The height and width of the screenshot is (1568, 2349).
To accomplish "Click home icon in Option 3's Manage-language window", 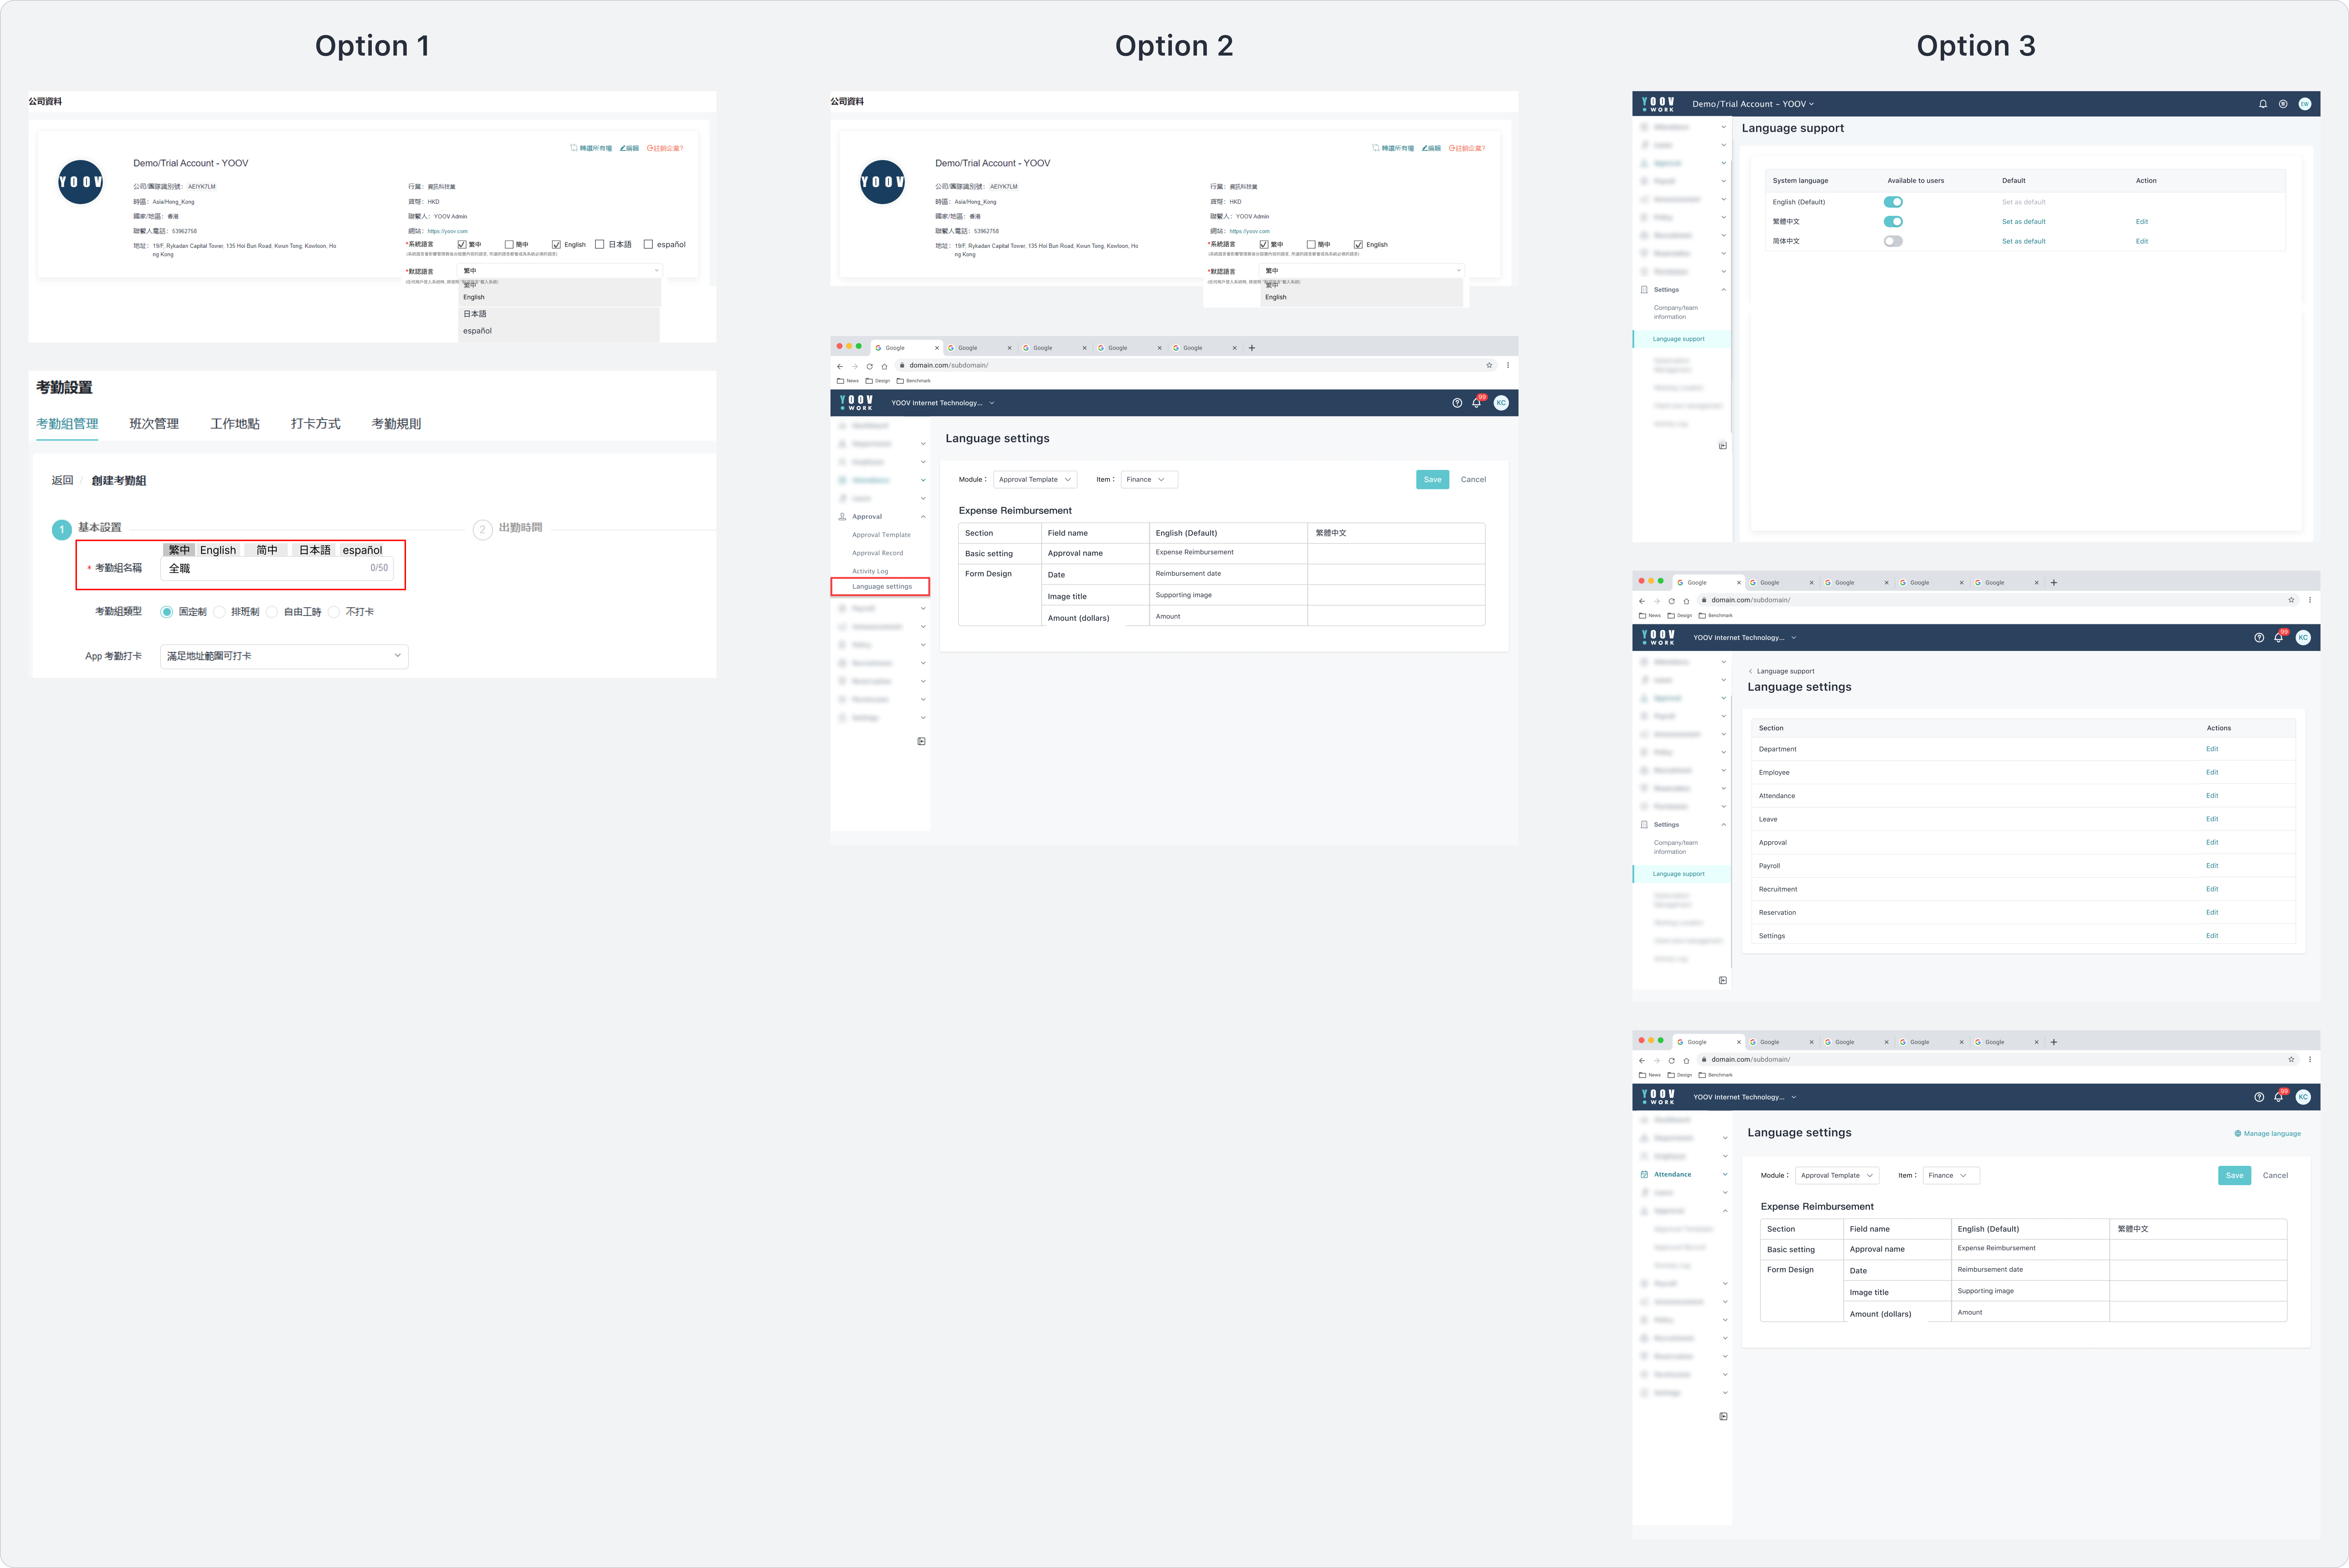I will 1686,1060.
